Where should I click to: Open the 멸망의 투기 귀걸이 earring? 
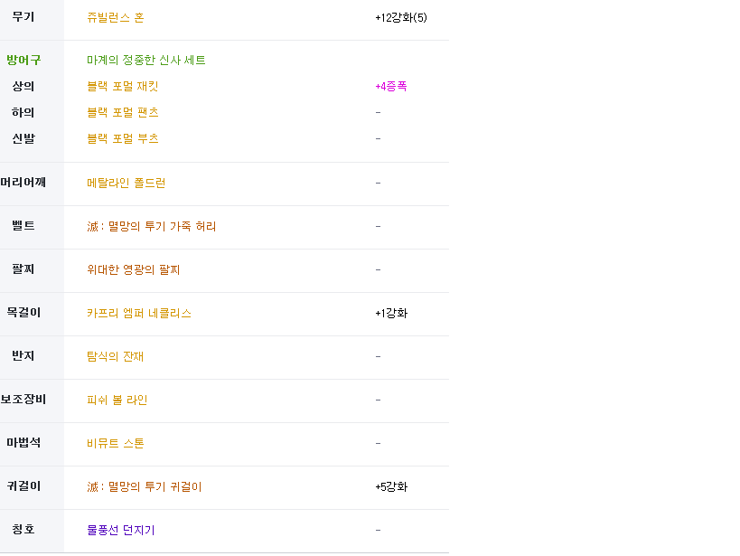144,487
